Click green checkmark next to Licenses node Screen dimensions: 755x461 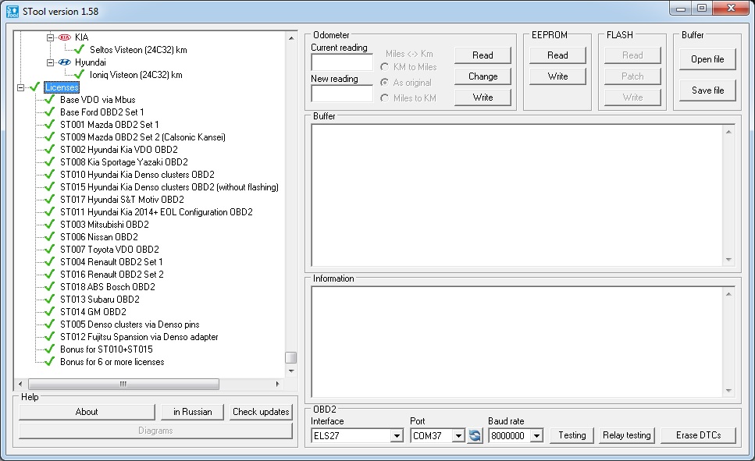tap(34, 87)
